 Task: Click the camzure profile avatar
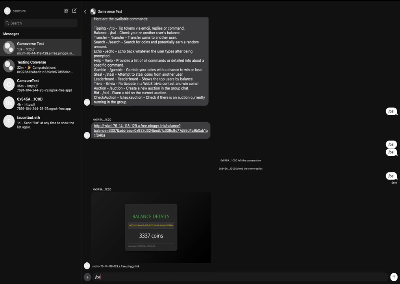click(x=7, y=11)
